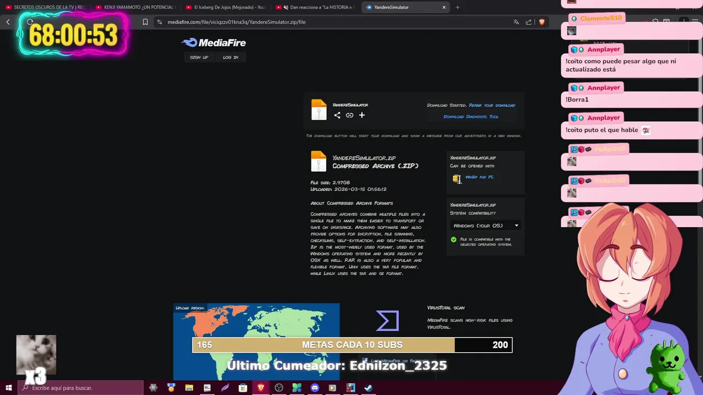Switch to El Iceberg De Jojos tab
The image size is (703, 395).
225,7
